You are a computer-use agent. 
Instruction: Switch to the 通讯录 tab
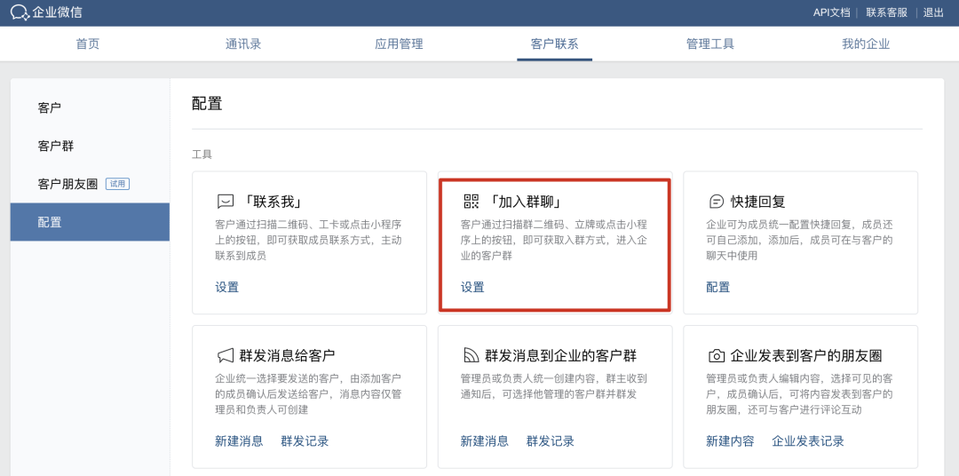243,44
